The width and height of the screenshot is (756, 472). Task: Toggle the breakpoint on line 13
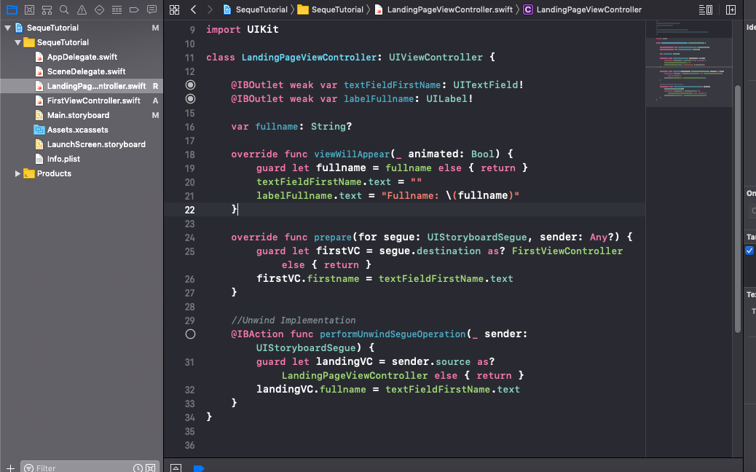(190, 84)
